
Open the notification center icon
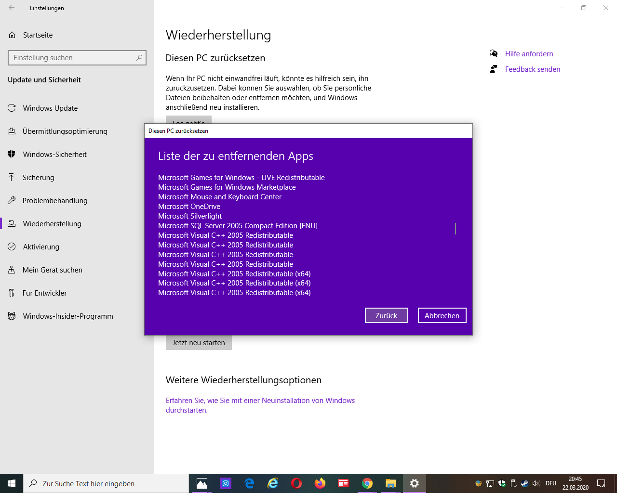pos(601,483)
